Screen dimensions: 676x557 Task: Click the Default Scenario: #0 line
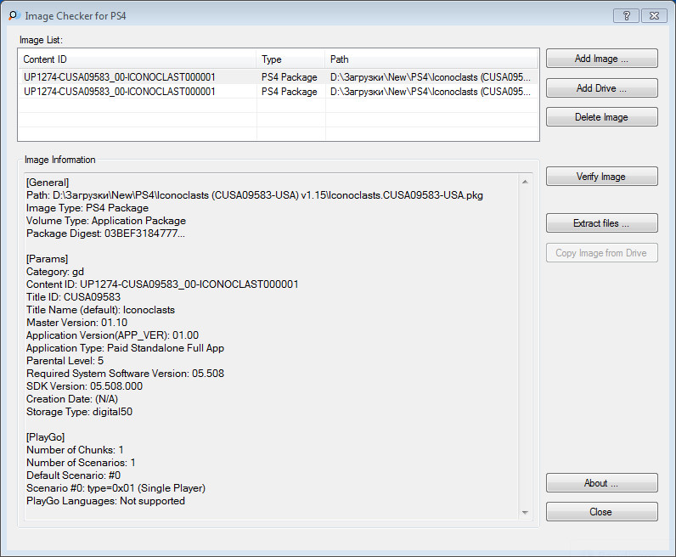click(73, 475)
